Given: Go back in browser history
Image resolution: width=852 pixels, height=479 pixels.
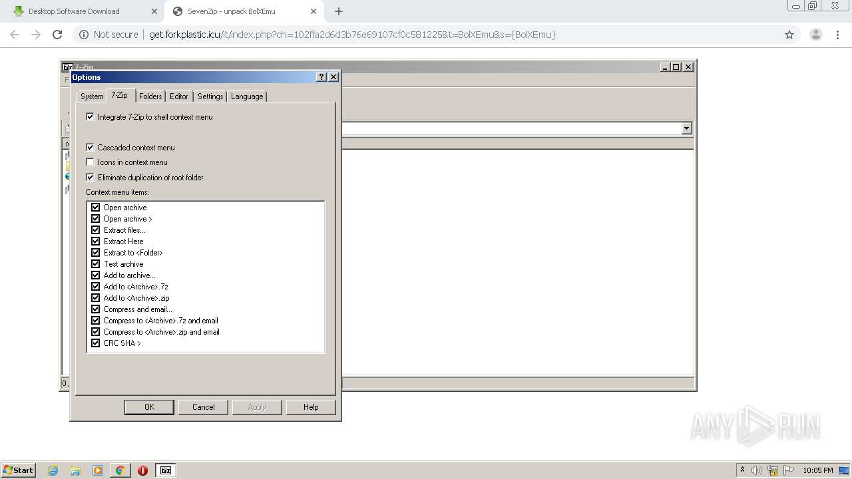Looking at the screenshot, I should tap(15, 35).
